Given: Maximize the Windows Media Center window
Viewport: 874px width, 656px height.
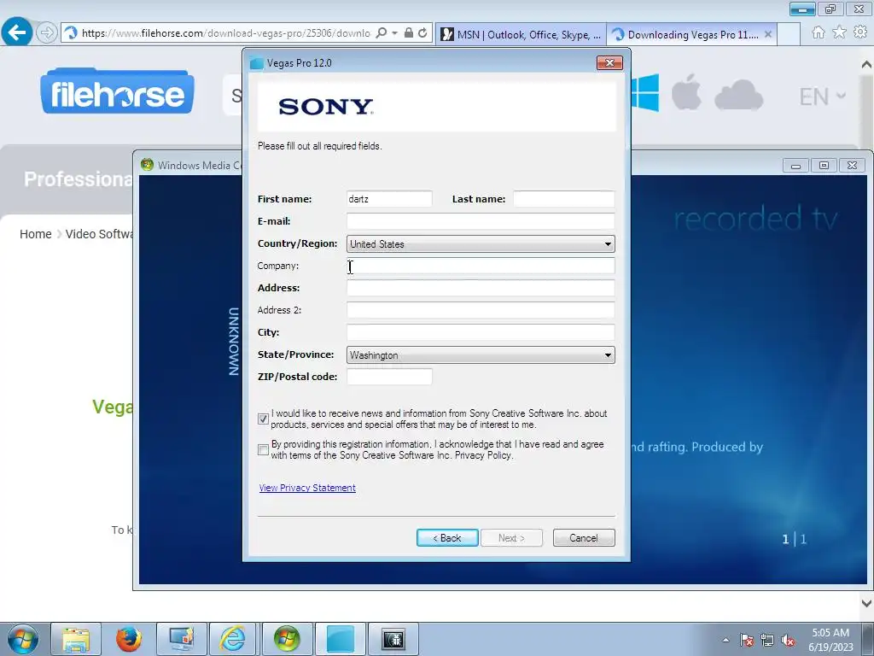Looking at the screenshot, I should [824, 166].
